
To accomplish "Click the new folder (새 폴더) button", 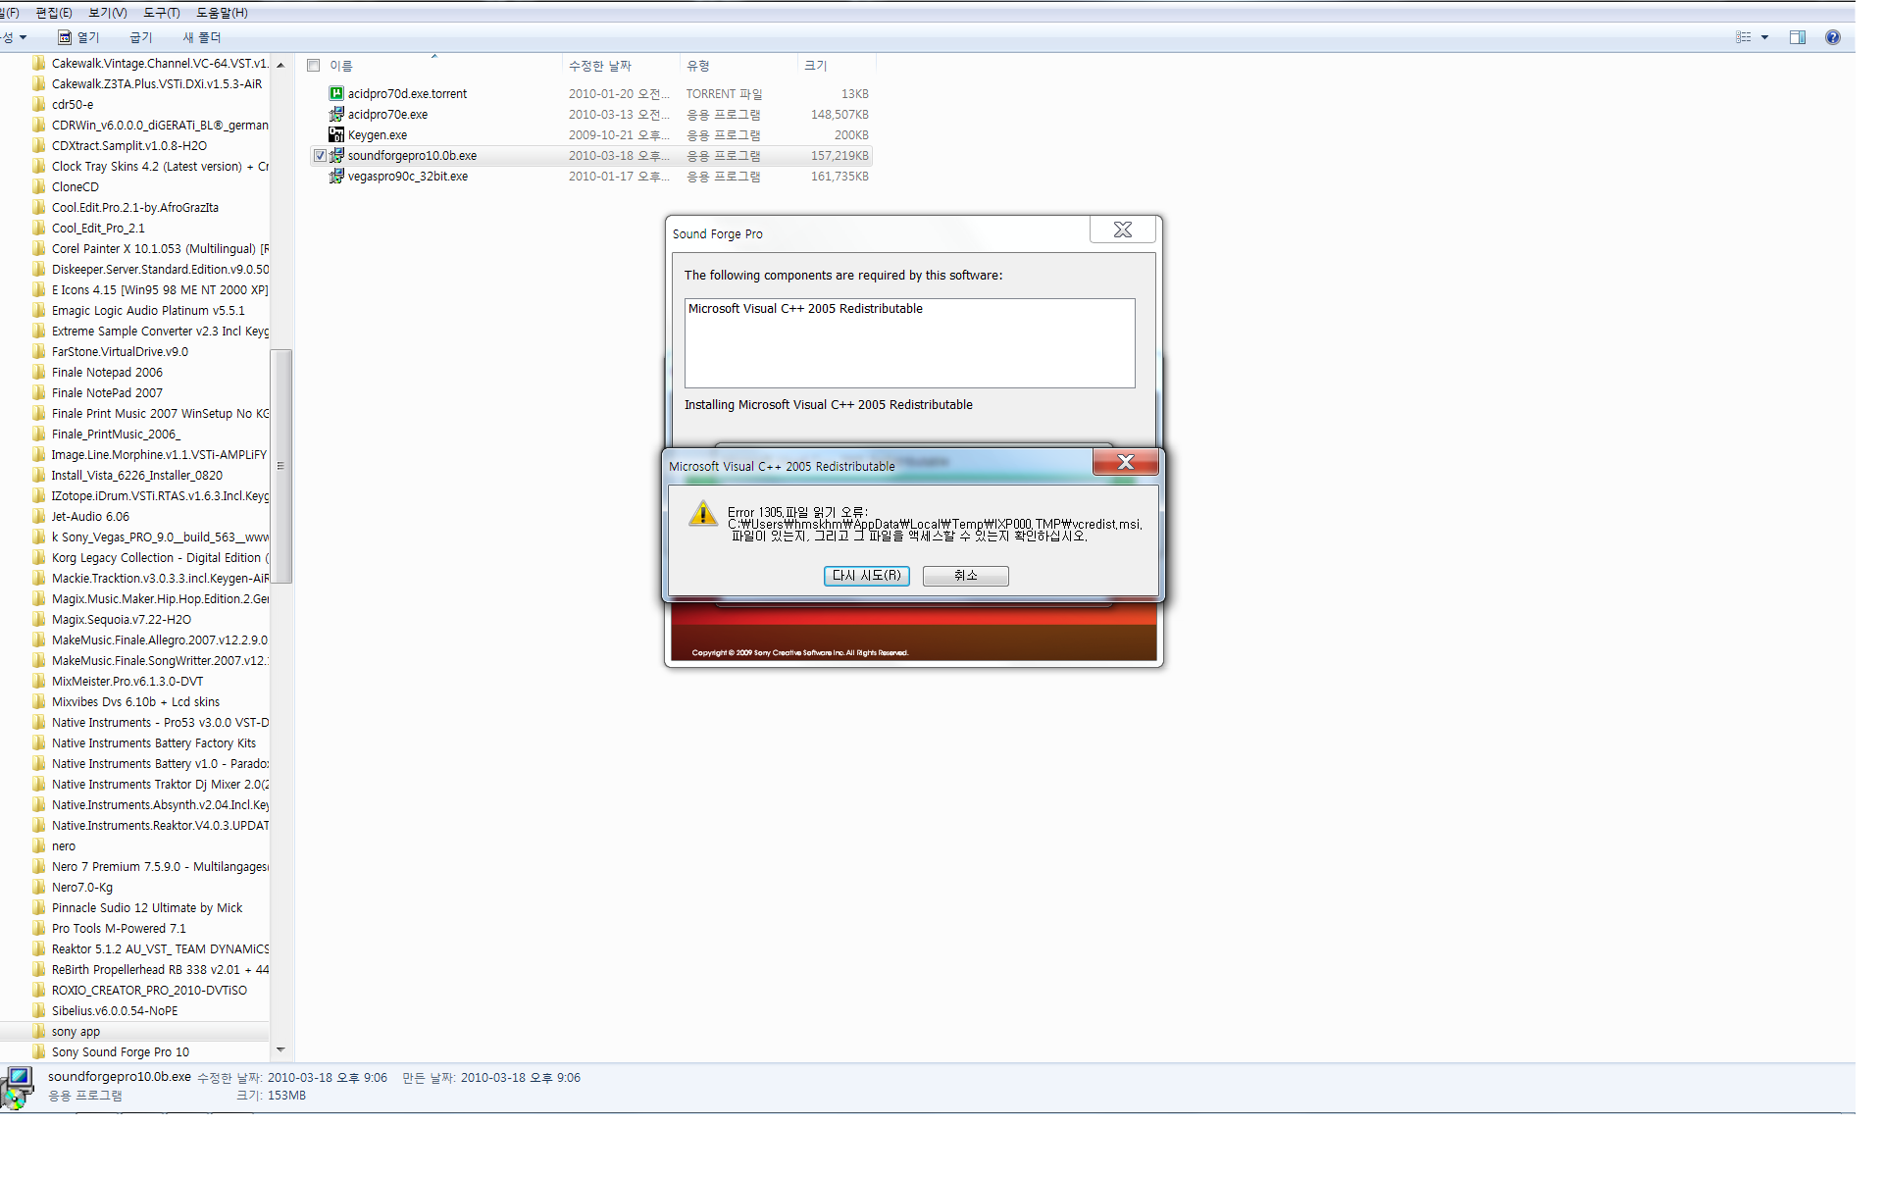I will (x=202, y=37).
